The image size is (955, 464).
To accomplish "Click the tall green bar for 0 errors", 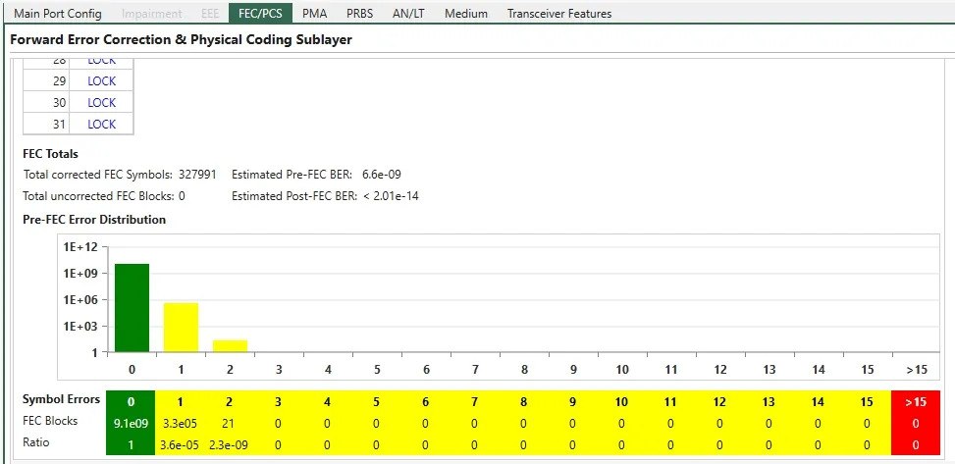I will click(132, 308).
